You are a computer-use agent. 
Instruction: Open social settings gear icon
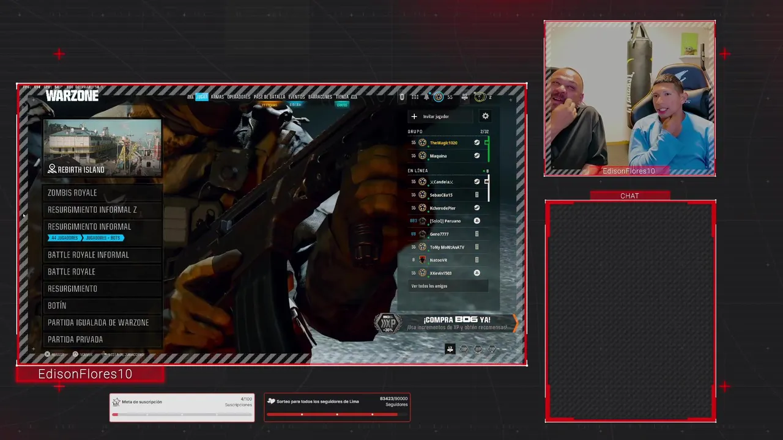click(485, 116)
